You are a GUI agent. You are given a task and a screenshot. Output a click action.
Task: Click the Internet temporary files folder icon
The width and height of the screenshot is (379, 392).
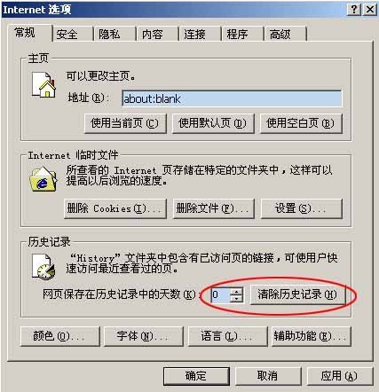[x=43, y=179]
